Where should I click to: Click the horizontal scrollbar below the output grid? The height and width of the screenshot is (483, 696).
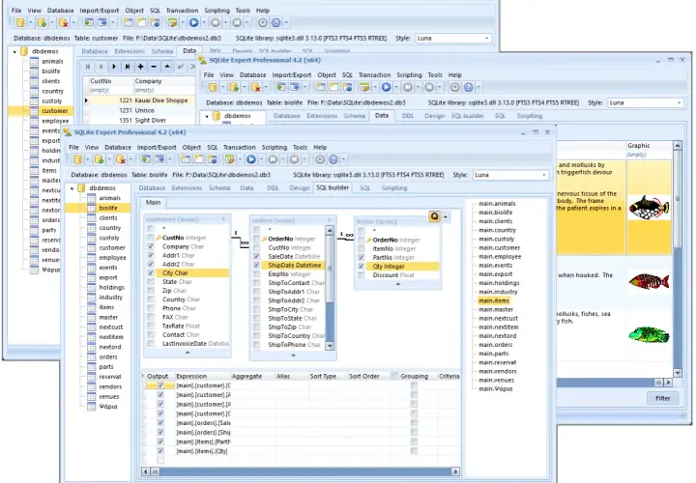coord(301,471)
